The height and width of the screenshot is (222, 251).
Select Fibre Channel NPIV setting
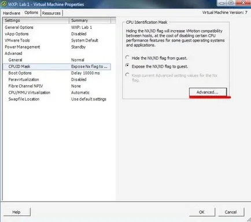point(57,86)
